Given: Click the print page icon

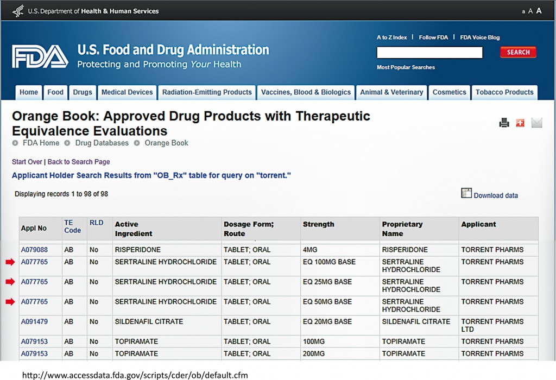Looking at the screenshot, I should coord(504,123).
